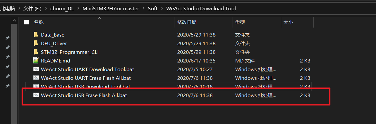This screenshot has height=124, width=376.
Task: Open the Data_Base folder icon
Action: pos(36,35)
